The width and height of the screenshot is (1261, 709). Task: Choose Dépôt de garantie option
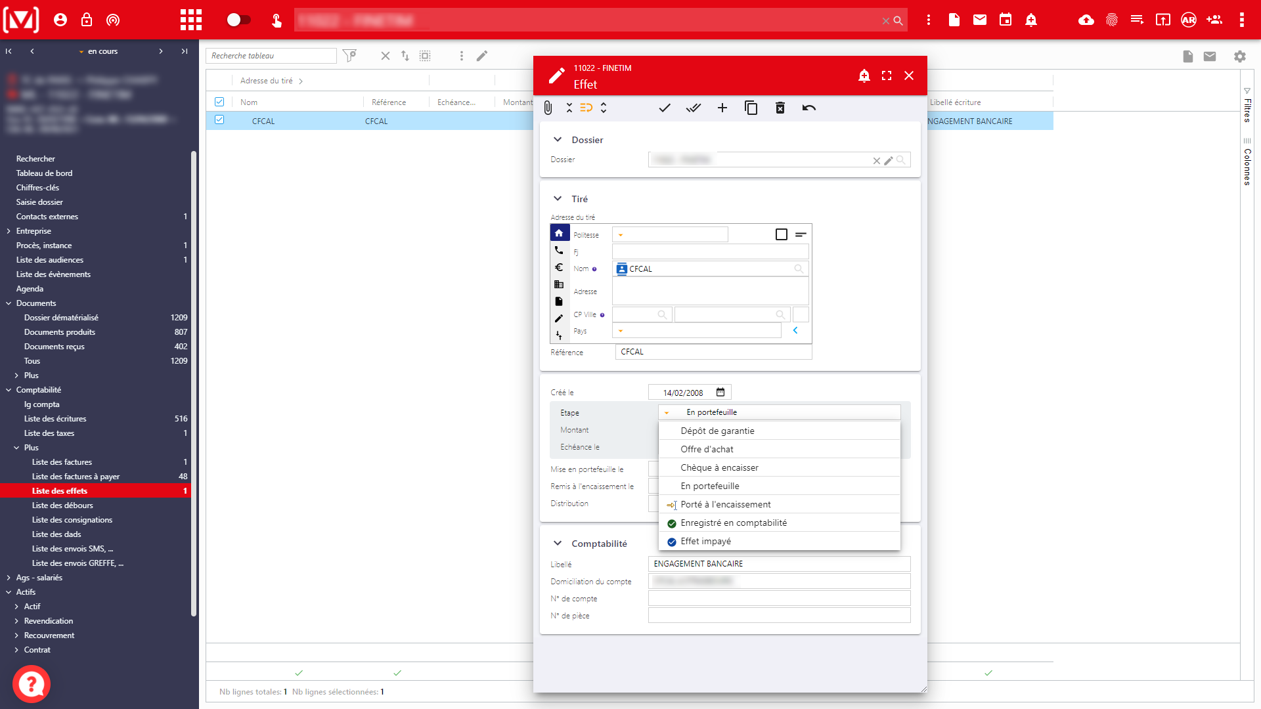tap(780, 431)
